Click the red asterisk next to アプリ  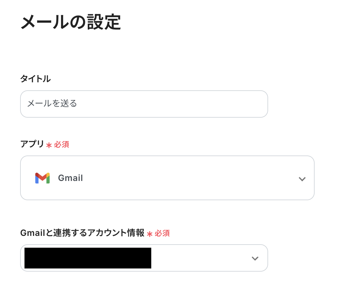click(49, 145)
